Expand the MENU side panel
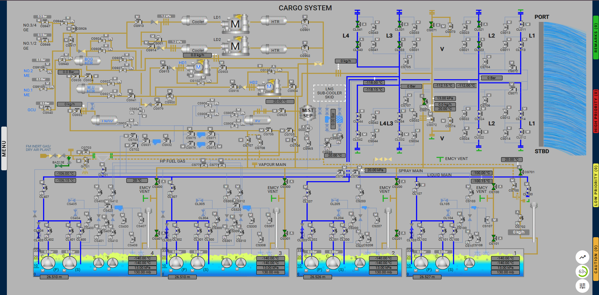Screen dimensions: 599x295 pyautogui.click(x=4, y=148)
